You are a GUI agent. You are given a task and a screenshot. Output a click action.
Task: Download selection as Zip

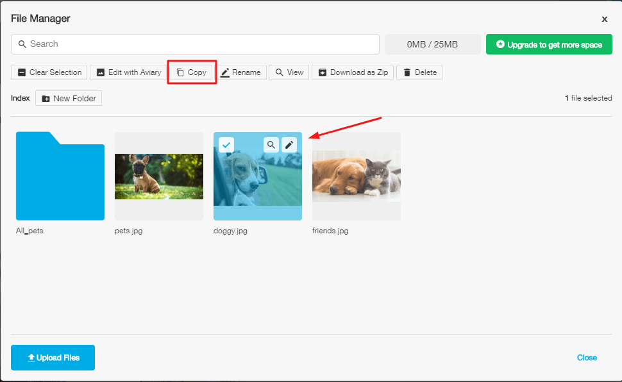[x=353, y=72]
